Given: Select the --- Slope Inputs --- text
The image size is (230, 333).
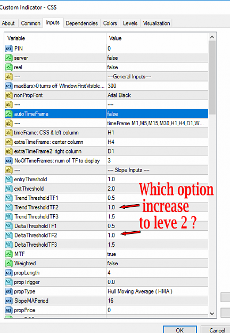Looking at the screenshot, I should [x=129, y=170].
